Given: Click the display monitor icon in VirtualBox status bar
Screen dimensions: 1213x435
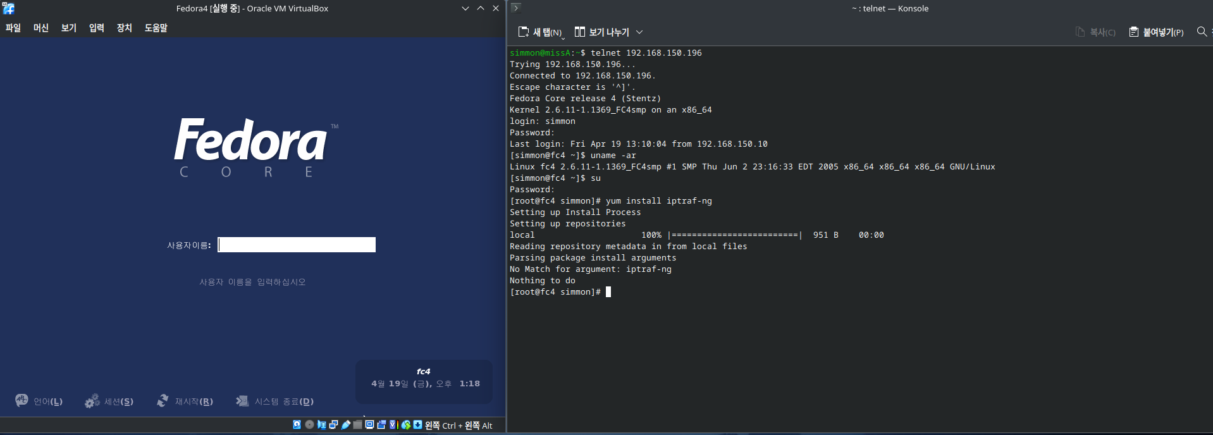Looking at the screenshot, I should pos(369,425).
